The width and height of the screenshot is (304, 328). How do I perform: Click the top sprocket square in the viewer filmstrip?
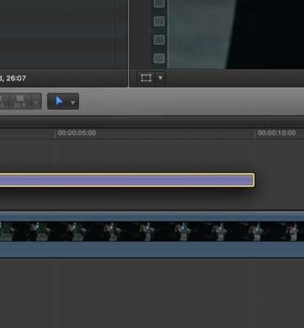tap(159, 3)
